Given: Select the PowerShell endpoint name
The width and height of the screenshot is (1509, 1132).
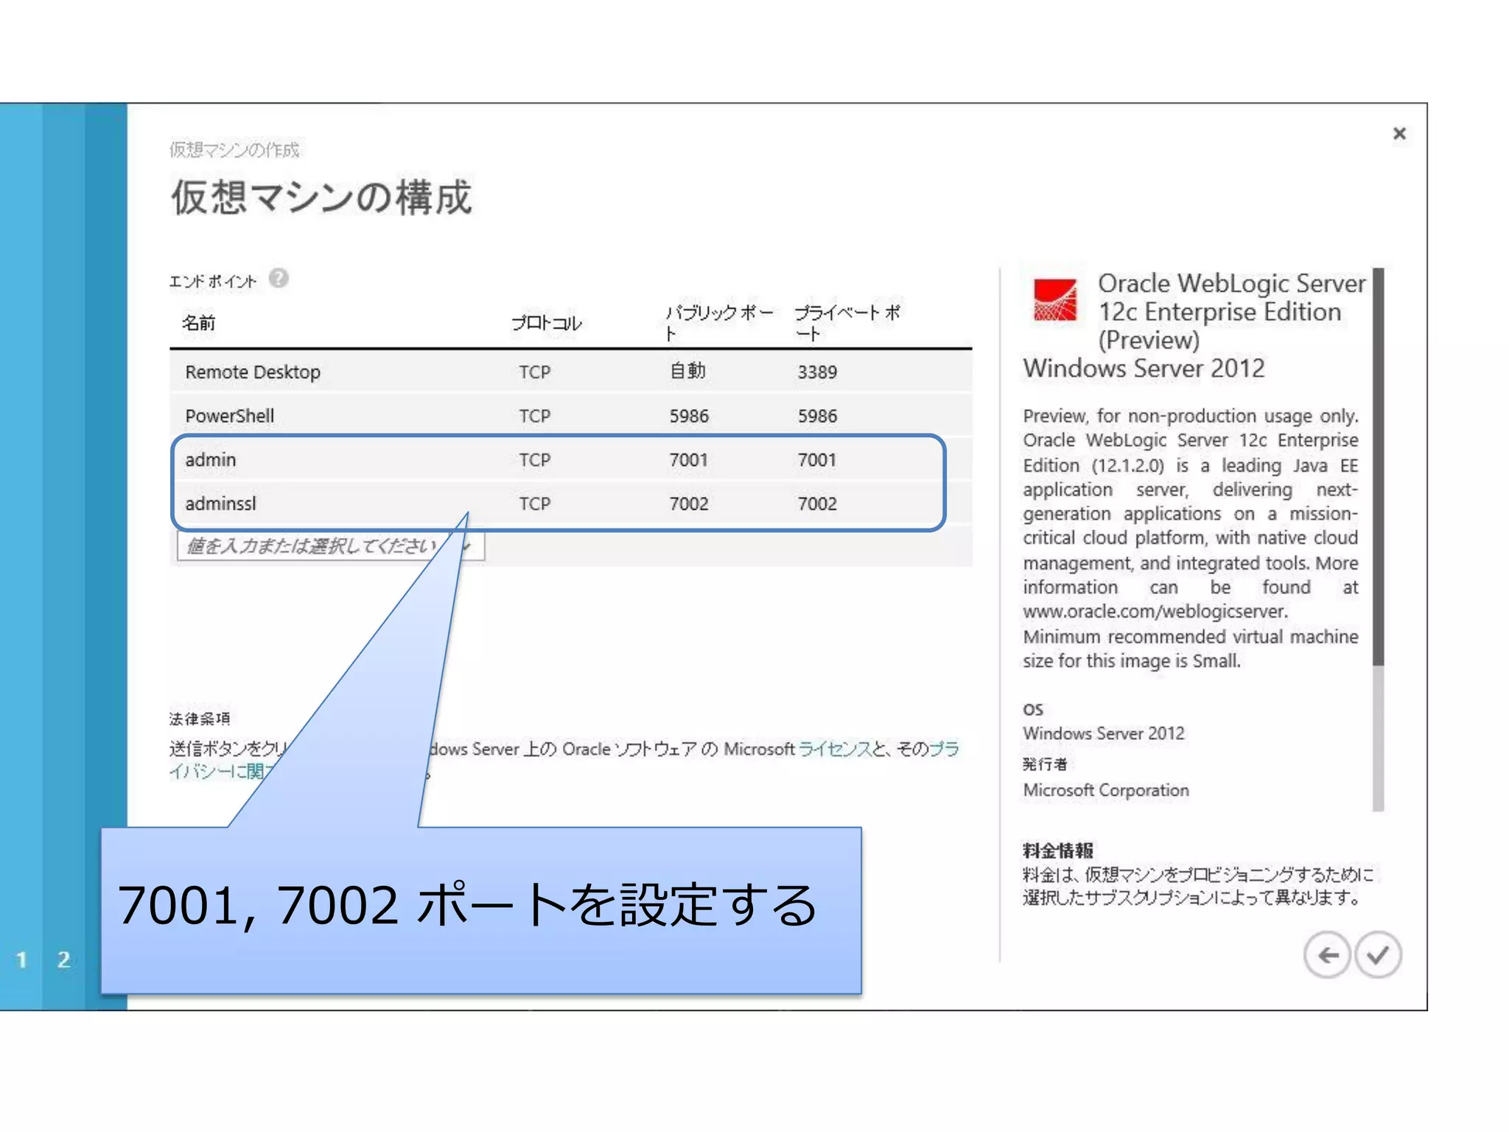Looking at the screenshot, I should coord(229,416).
